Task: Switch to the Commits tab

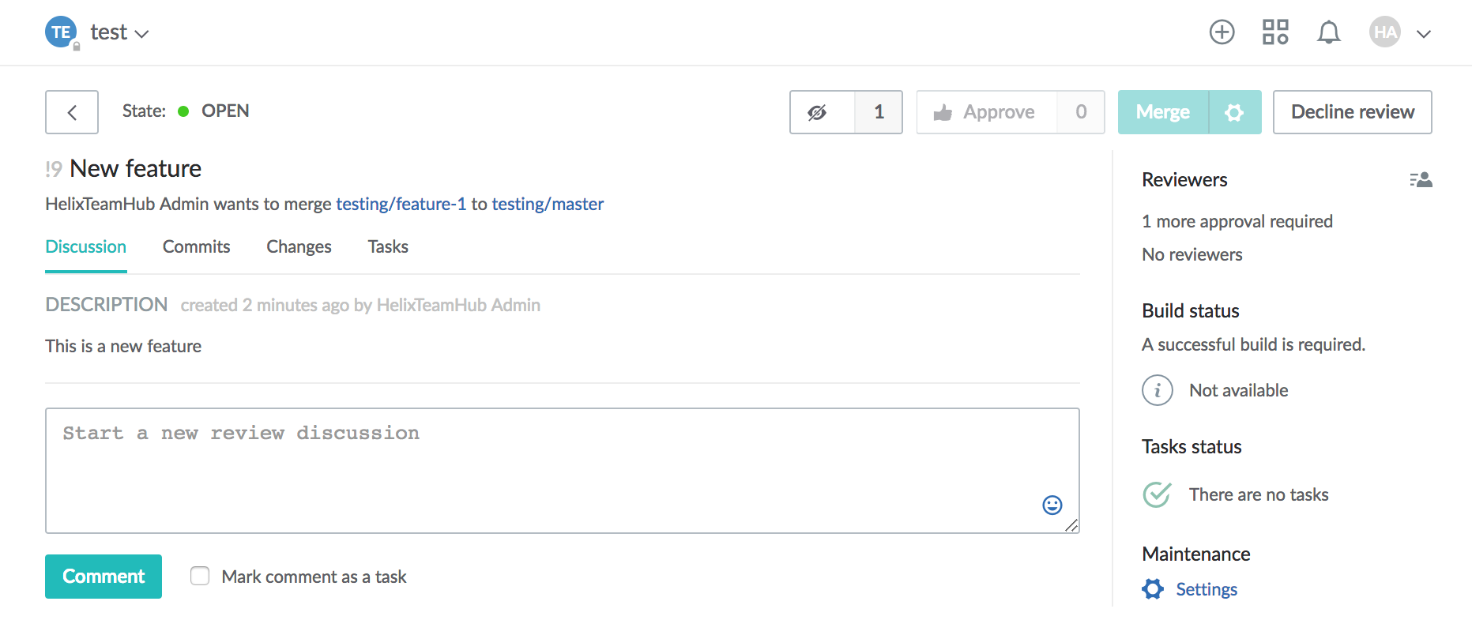Action: pos(196,246)
